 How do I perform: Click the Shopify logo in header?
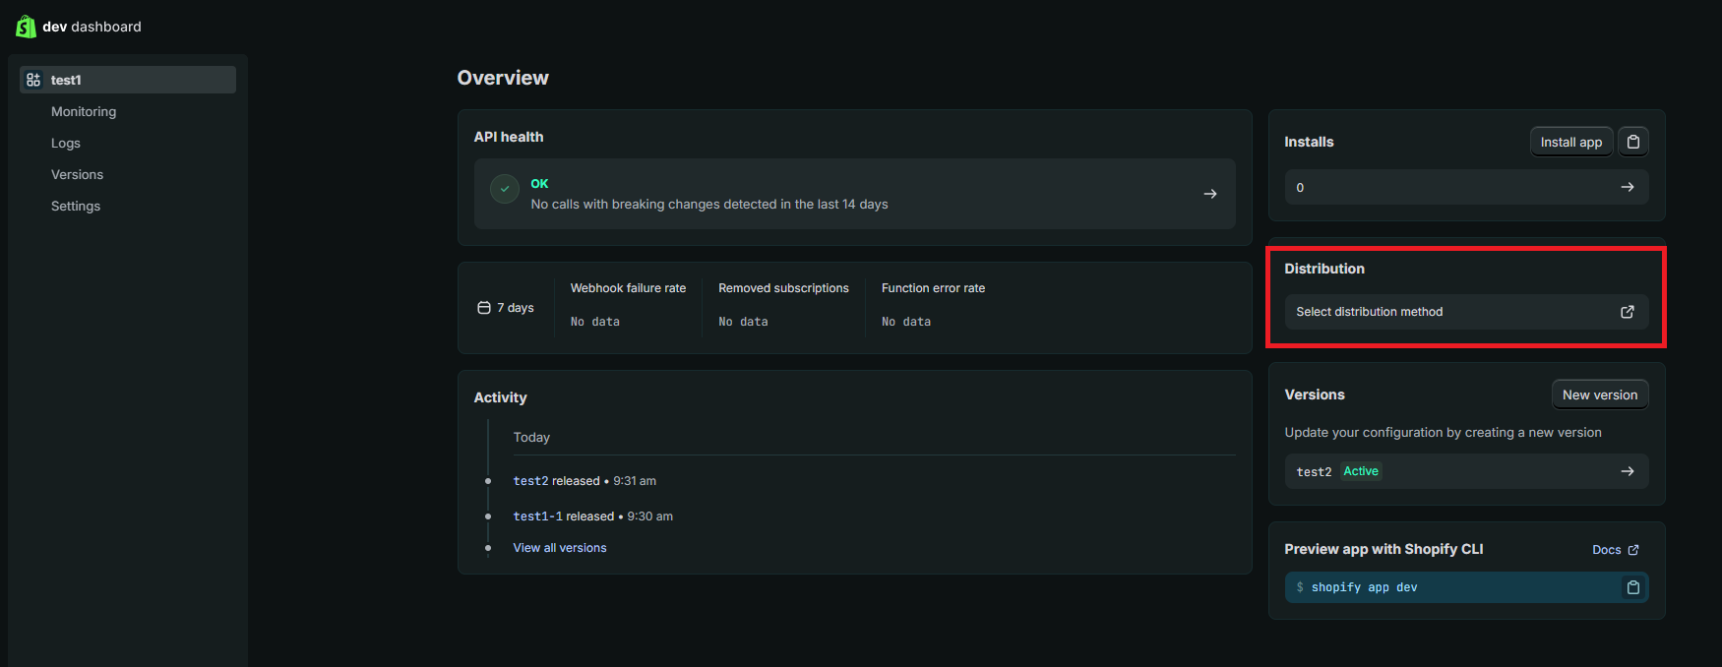coord(26,27)
